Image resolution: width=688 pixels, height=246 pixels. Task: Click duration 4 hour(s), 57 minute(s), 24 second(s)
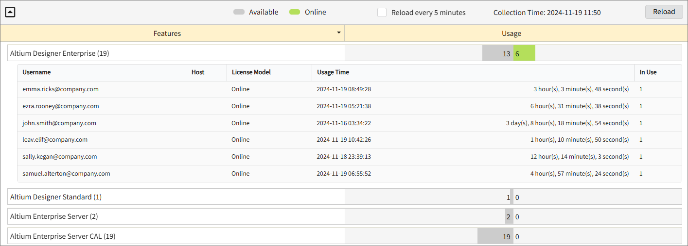click(580, 174)
